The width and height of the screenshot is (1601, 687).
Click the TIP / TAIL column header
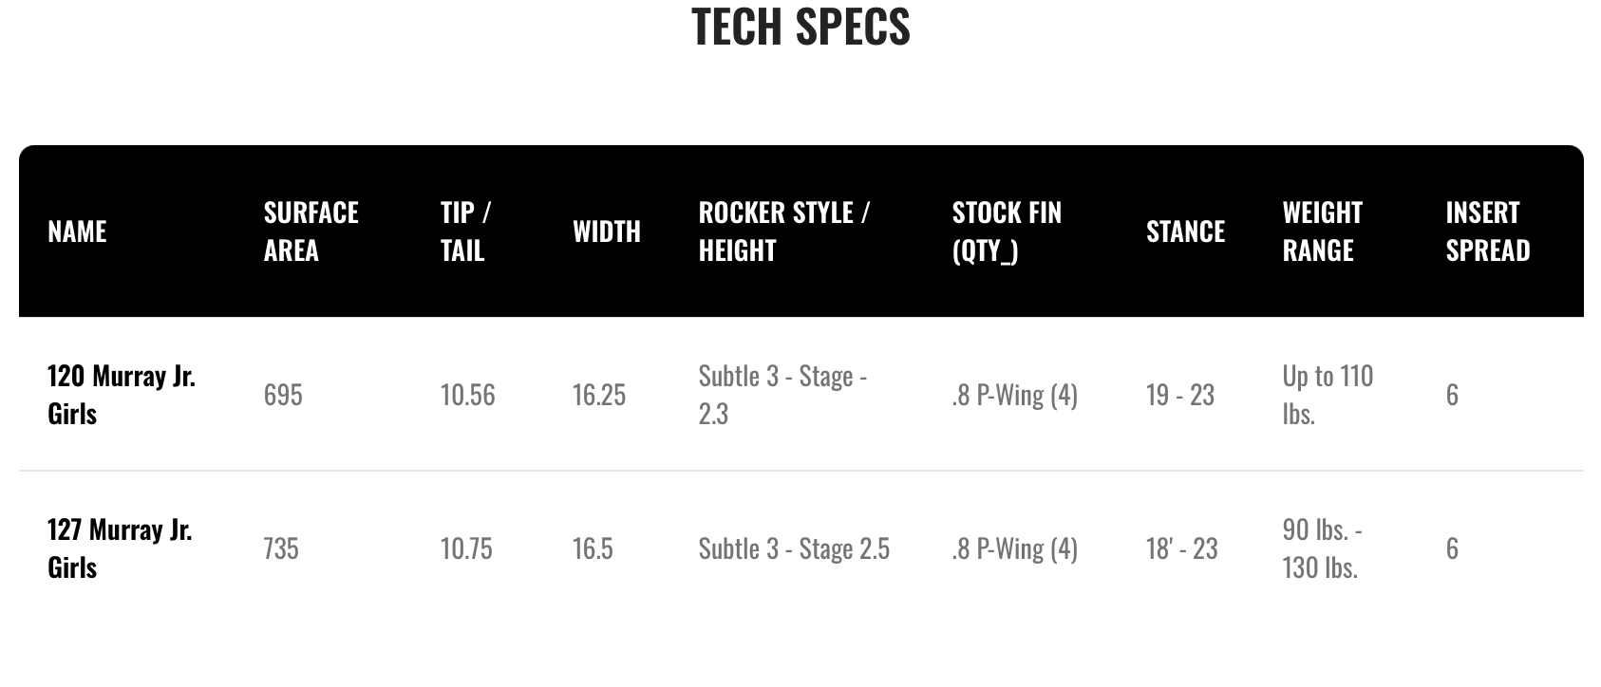point(465,232)
